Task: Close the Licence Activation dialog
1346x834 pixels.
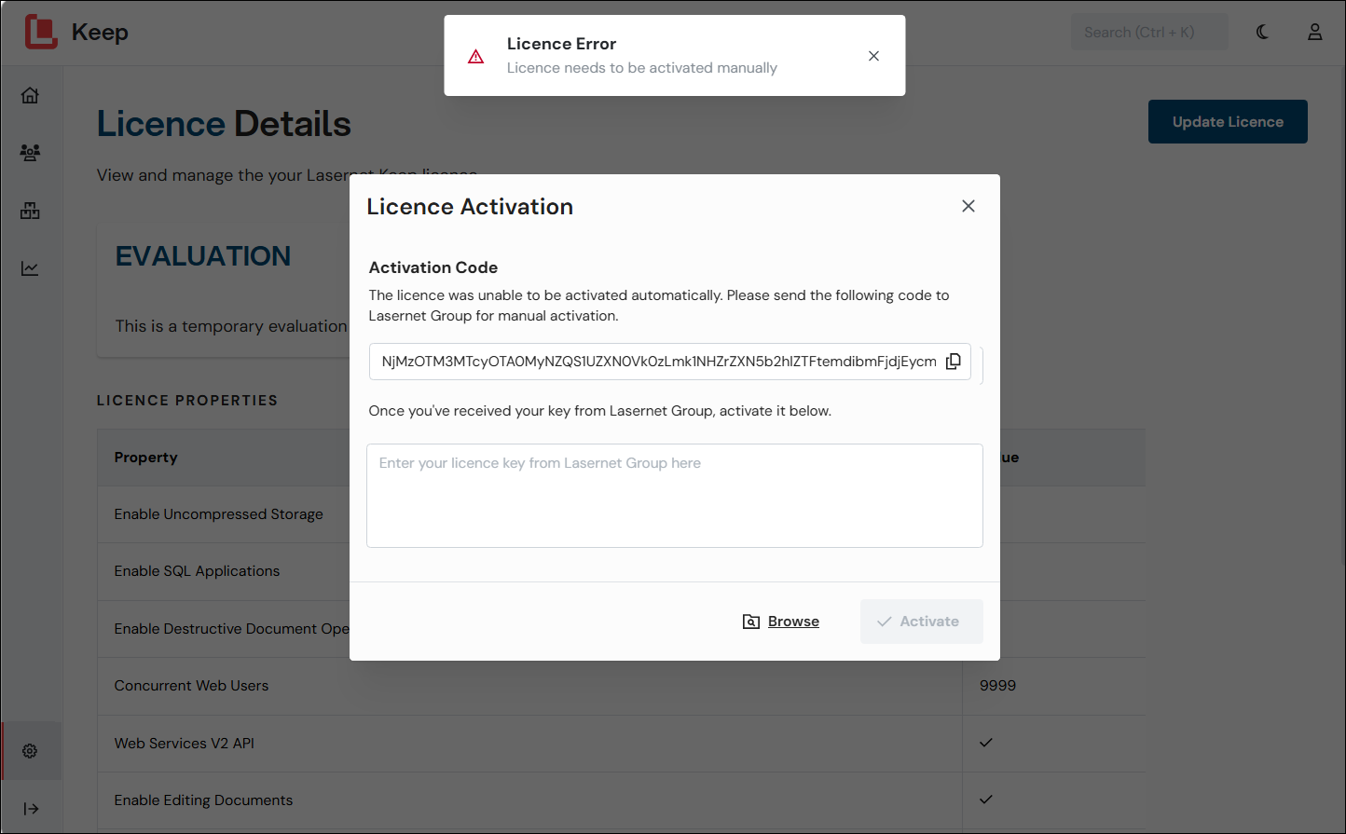Action: [968, 206]
